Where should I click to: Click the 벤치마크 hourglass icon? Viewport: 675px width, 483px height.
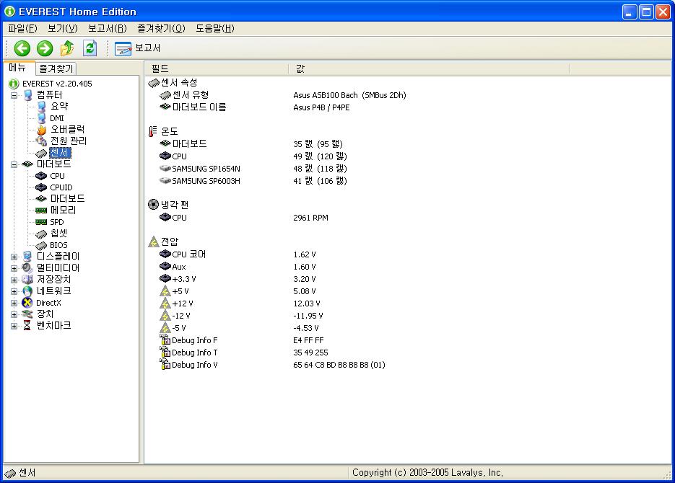coord(27,326)
